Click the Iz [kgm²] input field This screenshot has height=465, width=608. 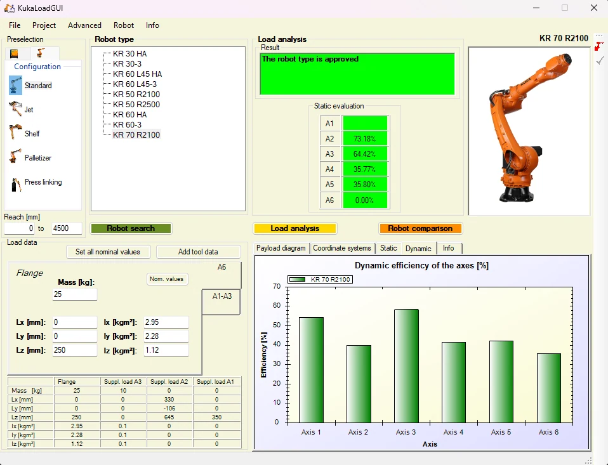tap(166, 350)
